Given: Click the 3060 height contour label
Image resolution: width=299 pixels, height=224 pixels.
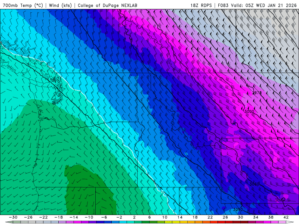Looking at the screenshot, I should tap(255, 184).
